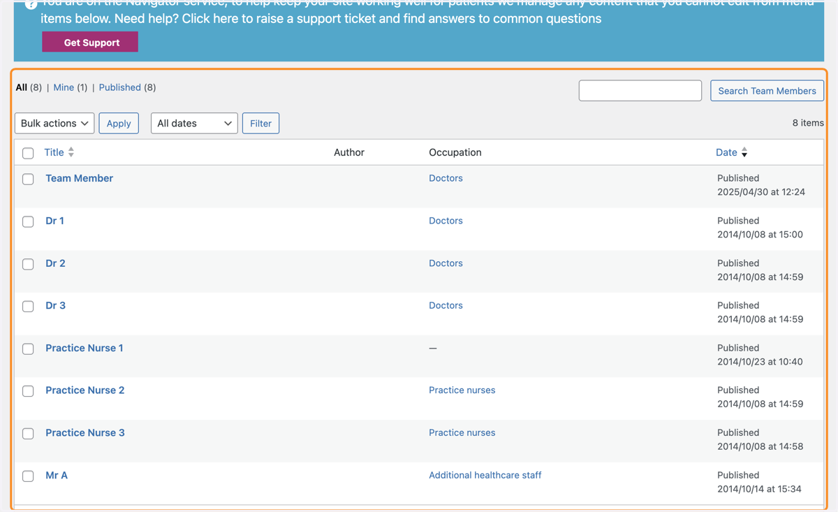Click the Author column header
The width and height of the screenshot is (838, 512).
pyautogui.click(x=349, y=152)
